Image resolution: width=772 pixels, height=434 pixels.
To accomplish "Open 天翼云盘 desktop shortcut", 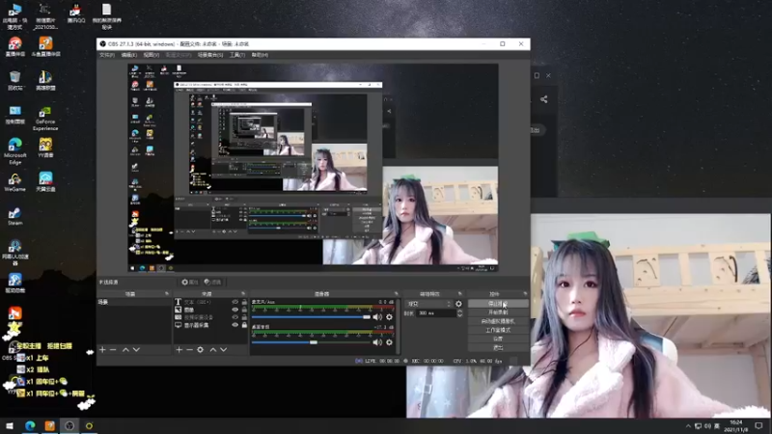I will 45,181.
